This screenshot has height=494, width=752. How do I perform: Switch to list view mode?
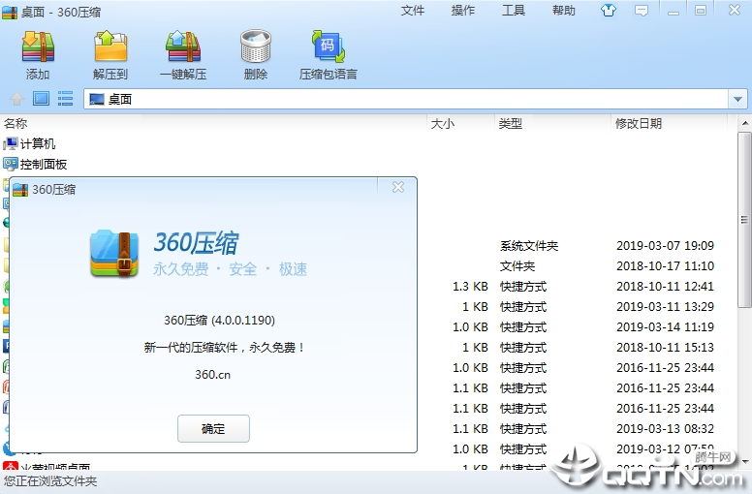tap(66, 99)
